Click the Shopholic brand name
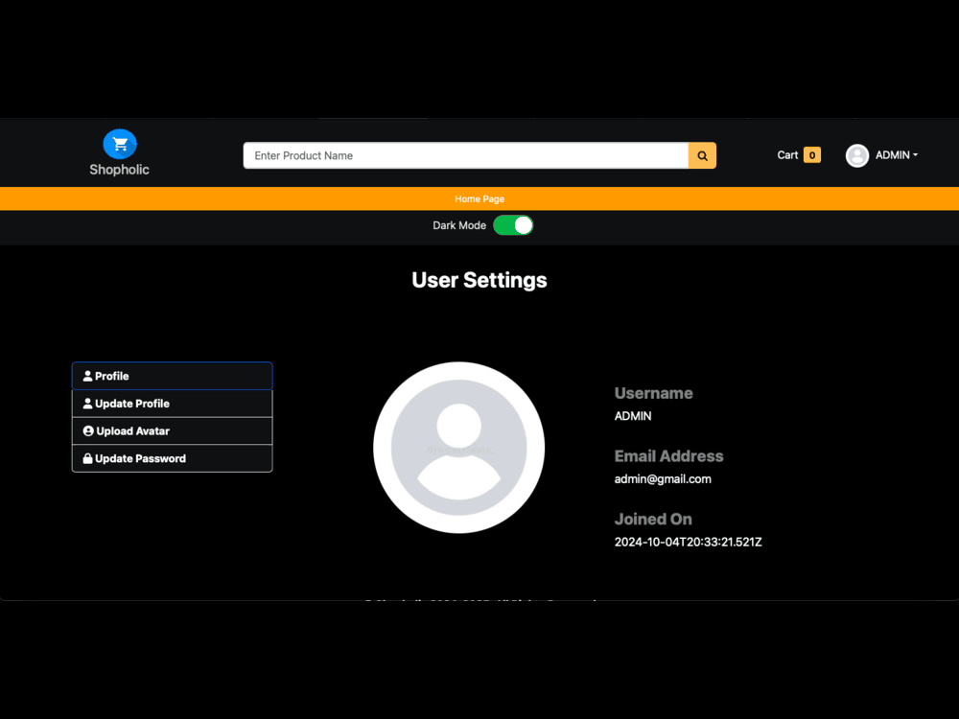The width and height of the screenshot is (959, 719). [119, 170]
